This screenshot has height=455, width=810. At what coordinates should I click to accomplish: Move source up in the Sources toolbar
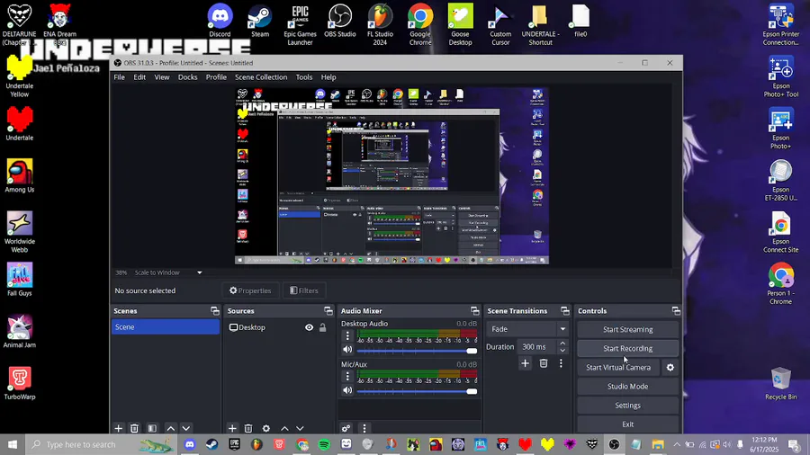284,428
